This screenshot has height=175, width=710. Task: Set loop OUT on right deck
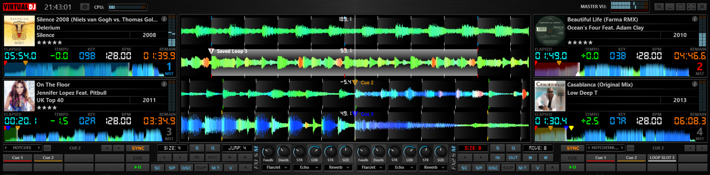pos(513,157)
